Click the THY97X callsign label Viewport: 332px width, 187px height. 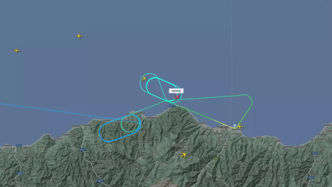[x=176, y=91]
